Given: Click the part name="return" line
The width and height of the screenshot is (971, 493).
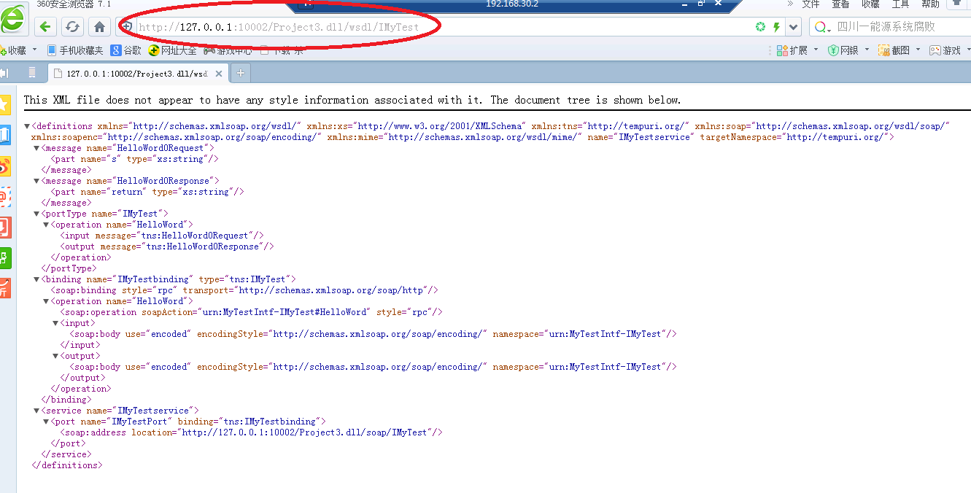Looking at the screenshot, I should tap(147, 192).
